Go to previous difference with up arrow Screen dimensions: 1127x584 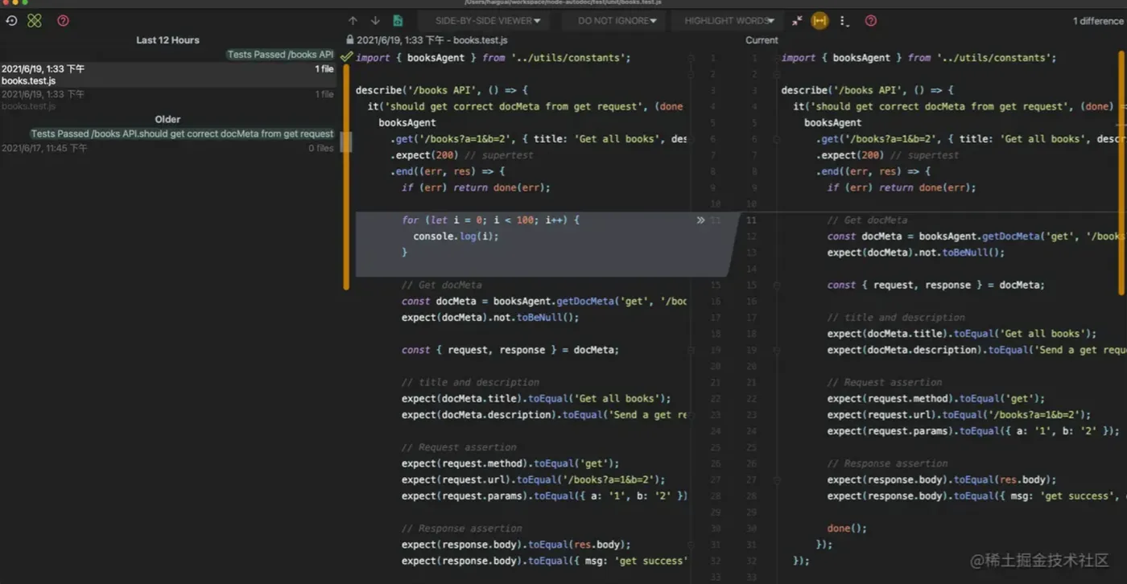(353, 21)
